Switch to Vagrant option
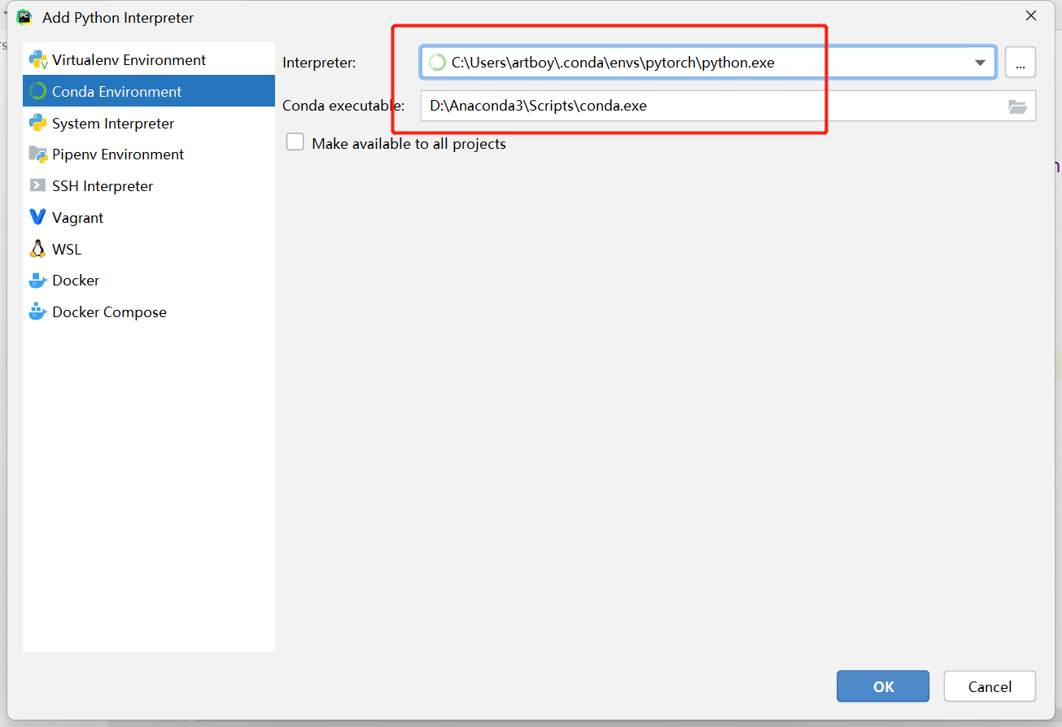Viewport: 1062px width, 727px height. tap(149, 218)
